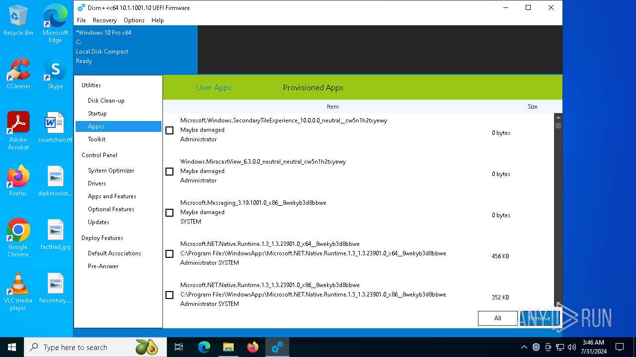Click the All button
Screen dimensions: 636x357
coord(497,318)
